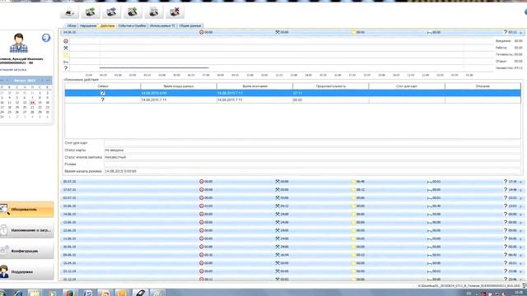Select the activity row with duration 00:00
527x296 pixels.
click(293, 100)
